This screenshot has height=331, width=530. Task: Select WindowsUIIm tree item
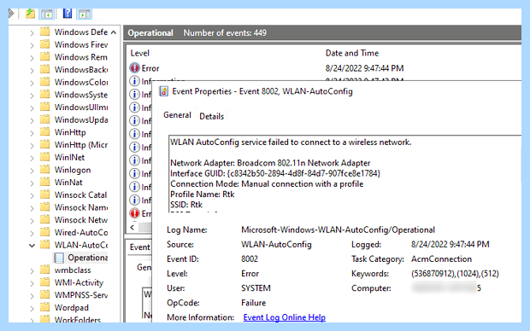81,107
